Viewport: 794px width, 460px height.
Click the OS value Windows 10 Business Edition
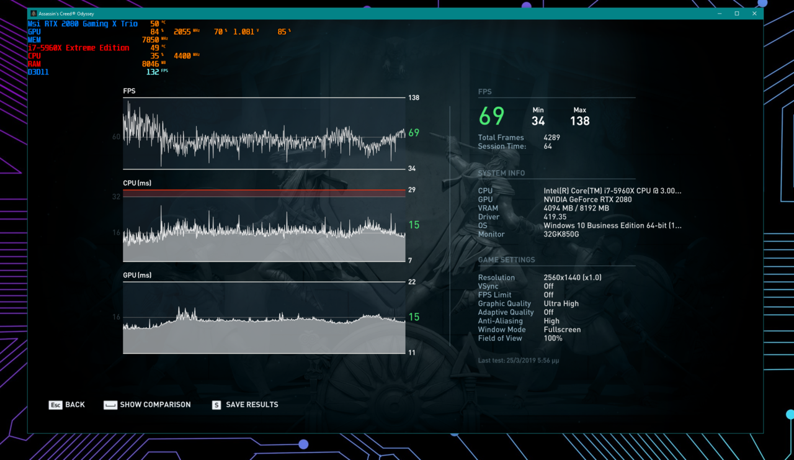[x=612, y=226]
